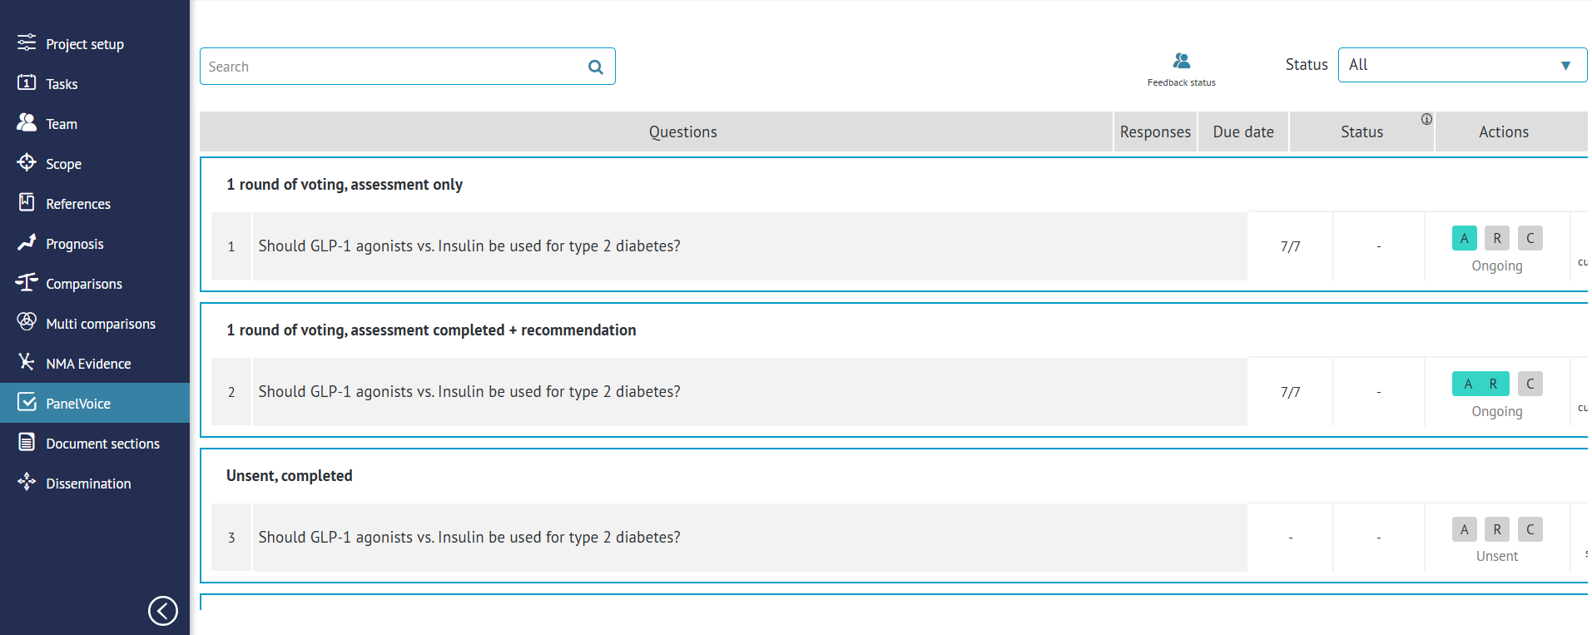Click the search magnifier icon
Viewport: 1592px width, 635px height.
[595, 67]
